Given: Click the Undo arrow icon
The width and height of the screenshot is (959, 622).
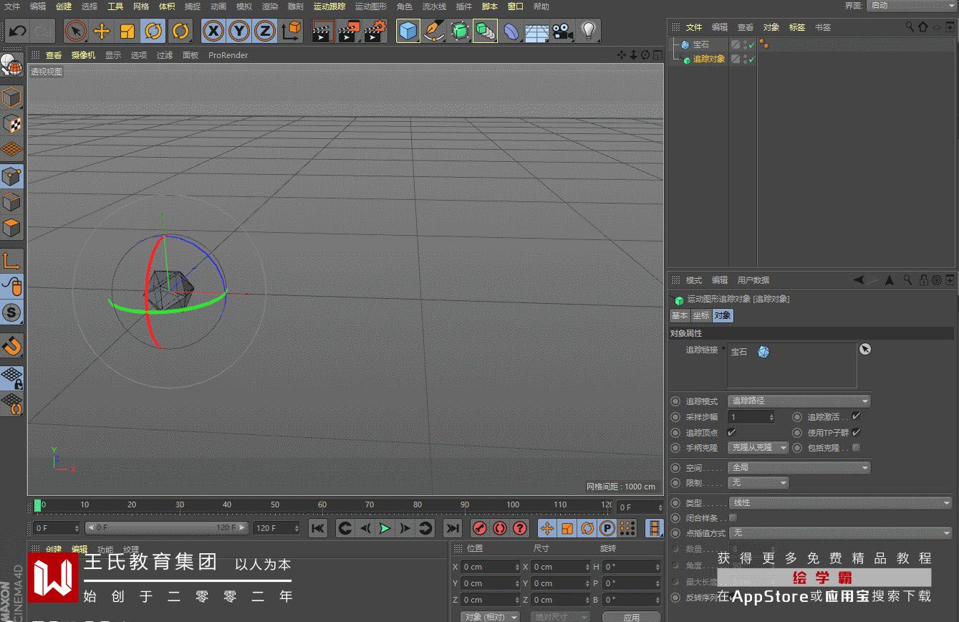Looking at the screenshot, I should [17, 31].
